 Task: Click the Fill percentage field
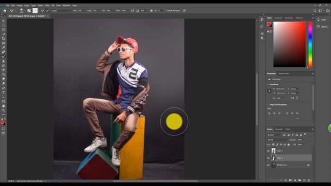[299, 145]
